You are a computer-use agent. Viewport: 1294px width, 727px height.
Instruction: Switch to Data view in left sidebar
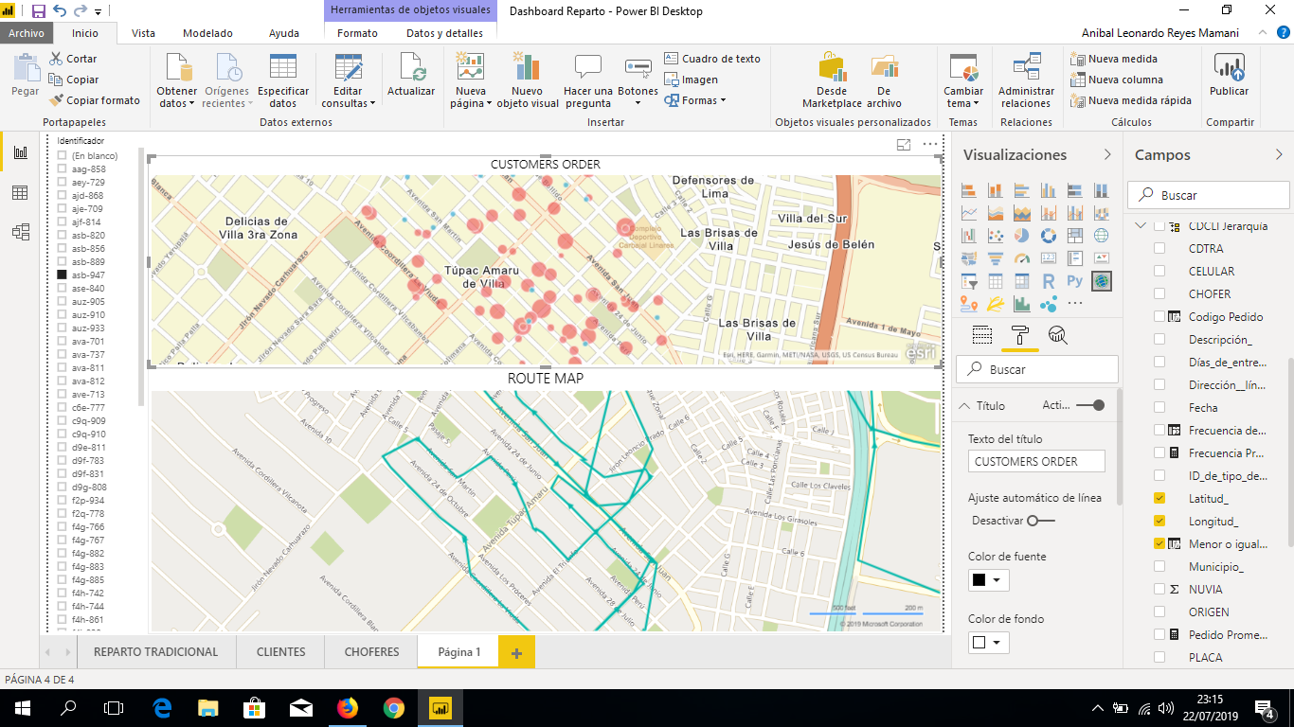[20, 193]
